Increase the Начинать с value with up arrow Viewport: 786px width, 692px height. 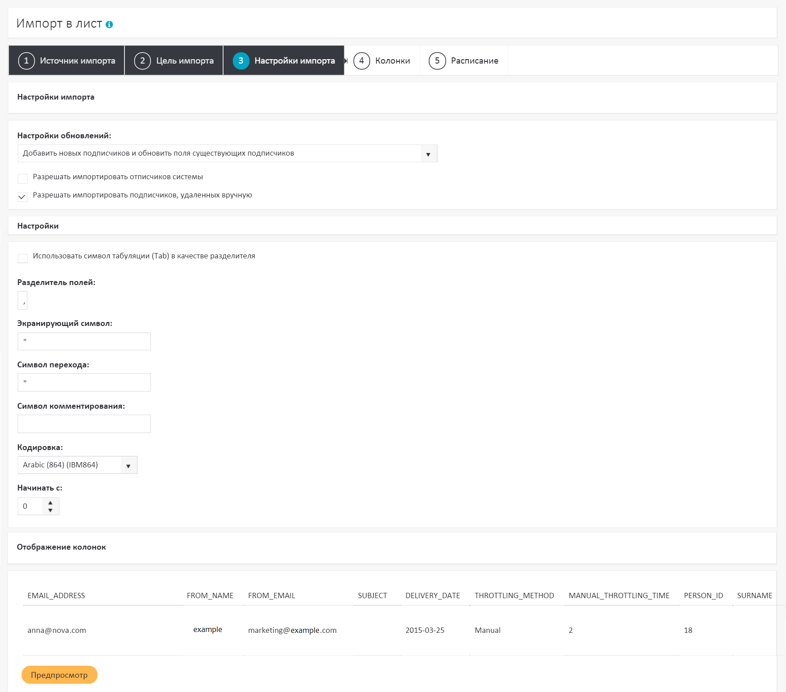click(x=51, y=503)
